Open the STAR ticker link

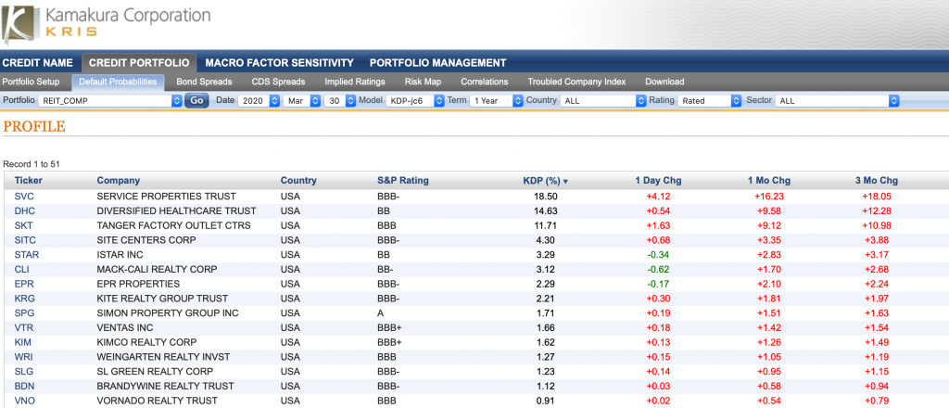pyautogui.click(x=27, y=254)
